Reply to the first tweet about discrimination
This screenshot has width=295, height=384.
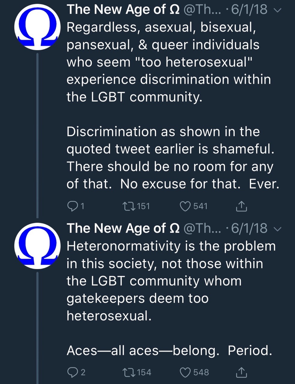coord(72,206)
